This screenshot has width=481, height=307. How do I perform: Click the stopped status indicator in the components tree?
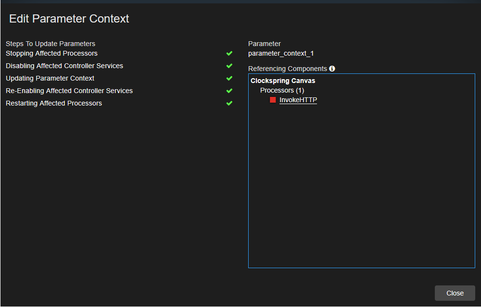[273, 99]
